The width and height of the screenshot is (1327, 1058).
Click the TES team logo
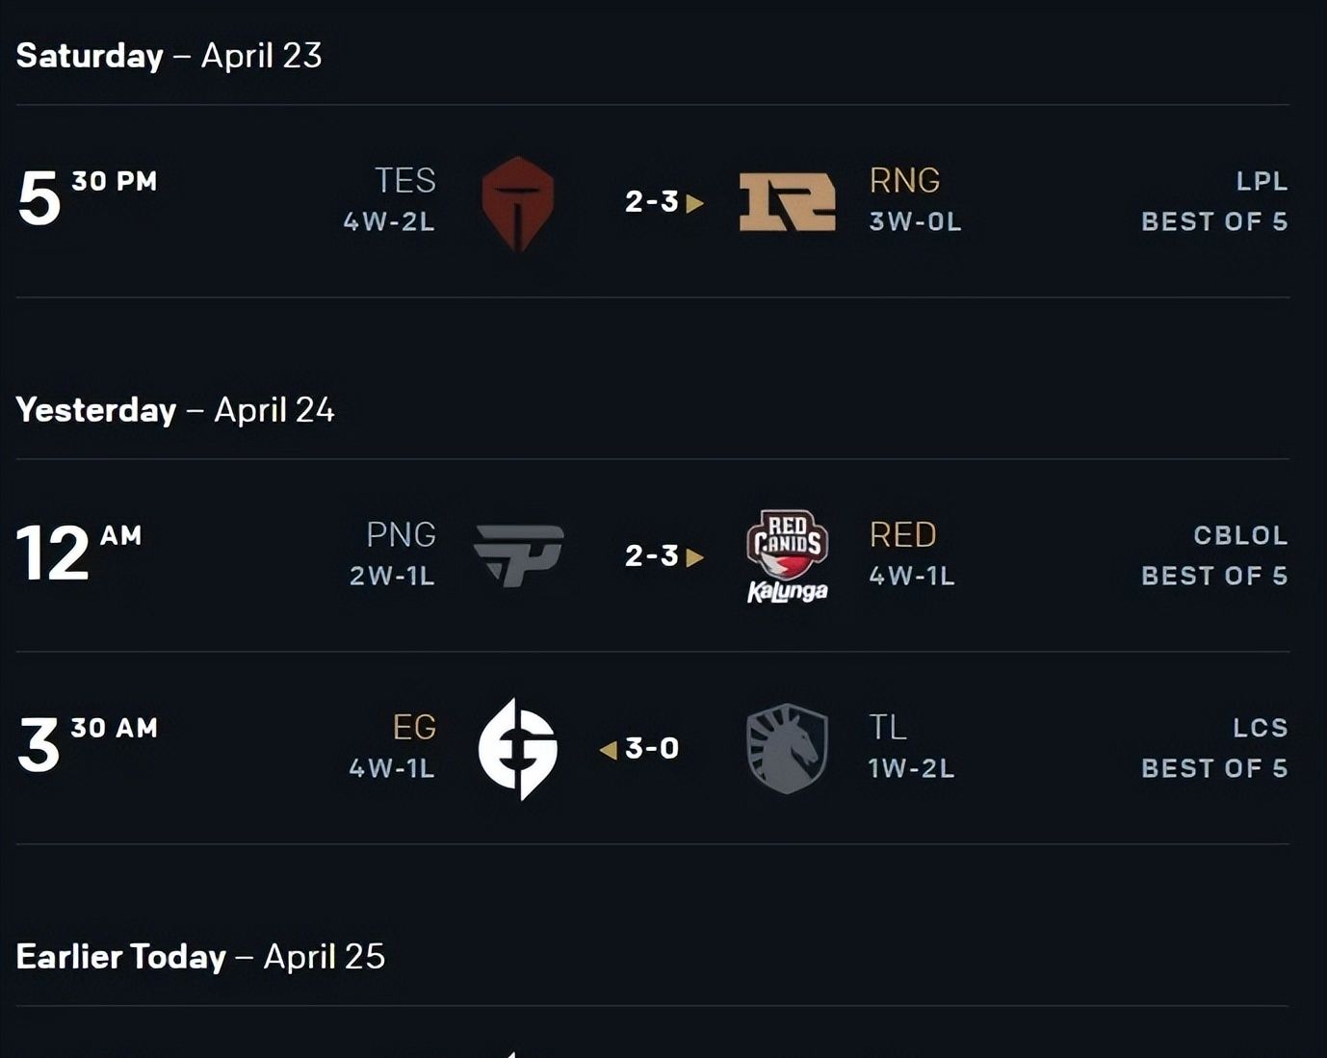pyautogui.click(x=517, y=203)
